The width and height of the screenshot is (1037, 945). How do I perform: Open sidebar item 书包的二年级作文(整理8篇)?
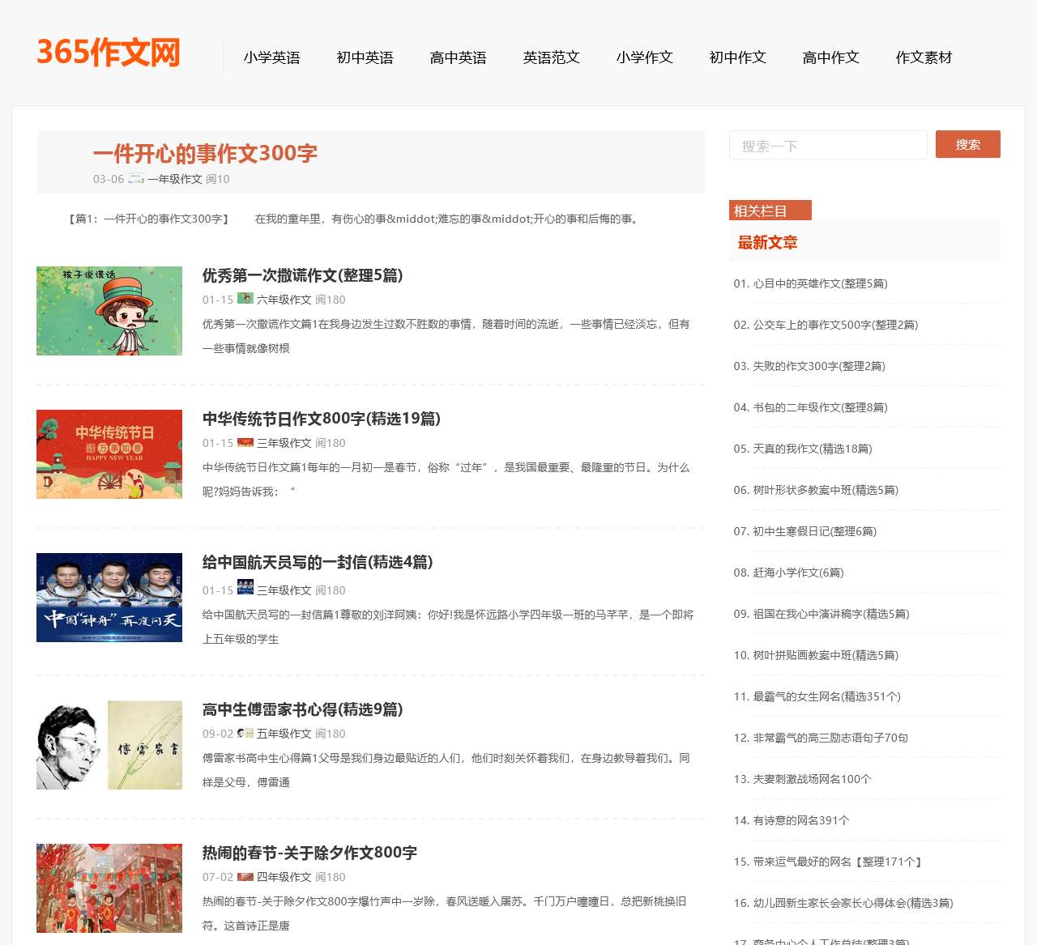[x=820, y=407]
